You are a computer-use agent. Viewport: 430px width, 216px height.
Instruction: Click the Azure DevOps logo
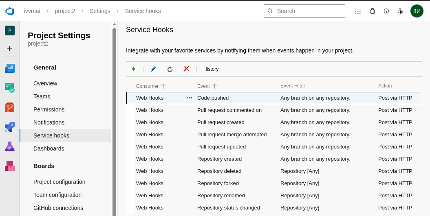[10, 11]
